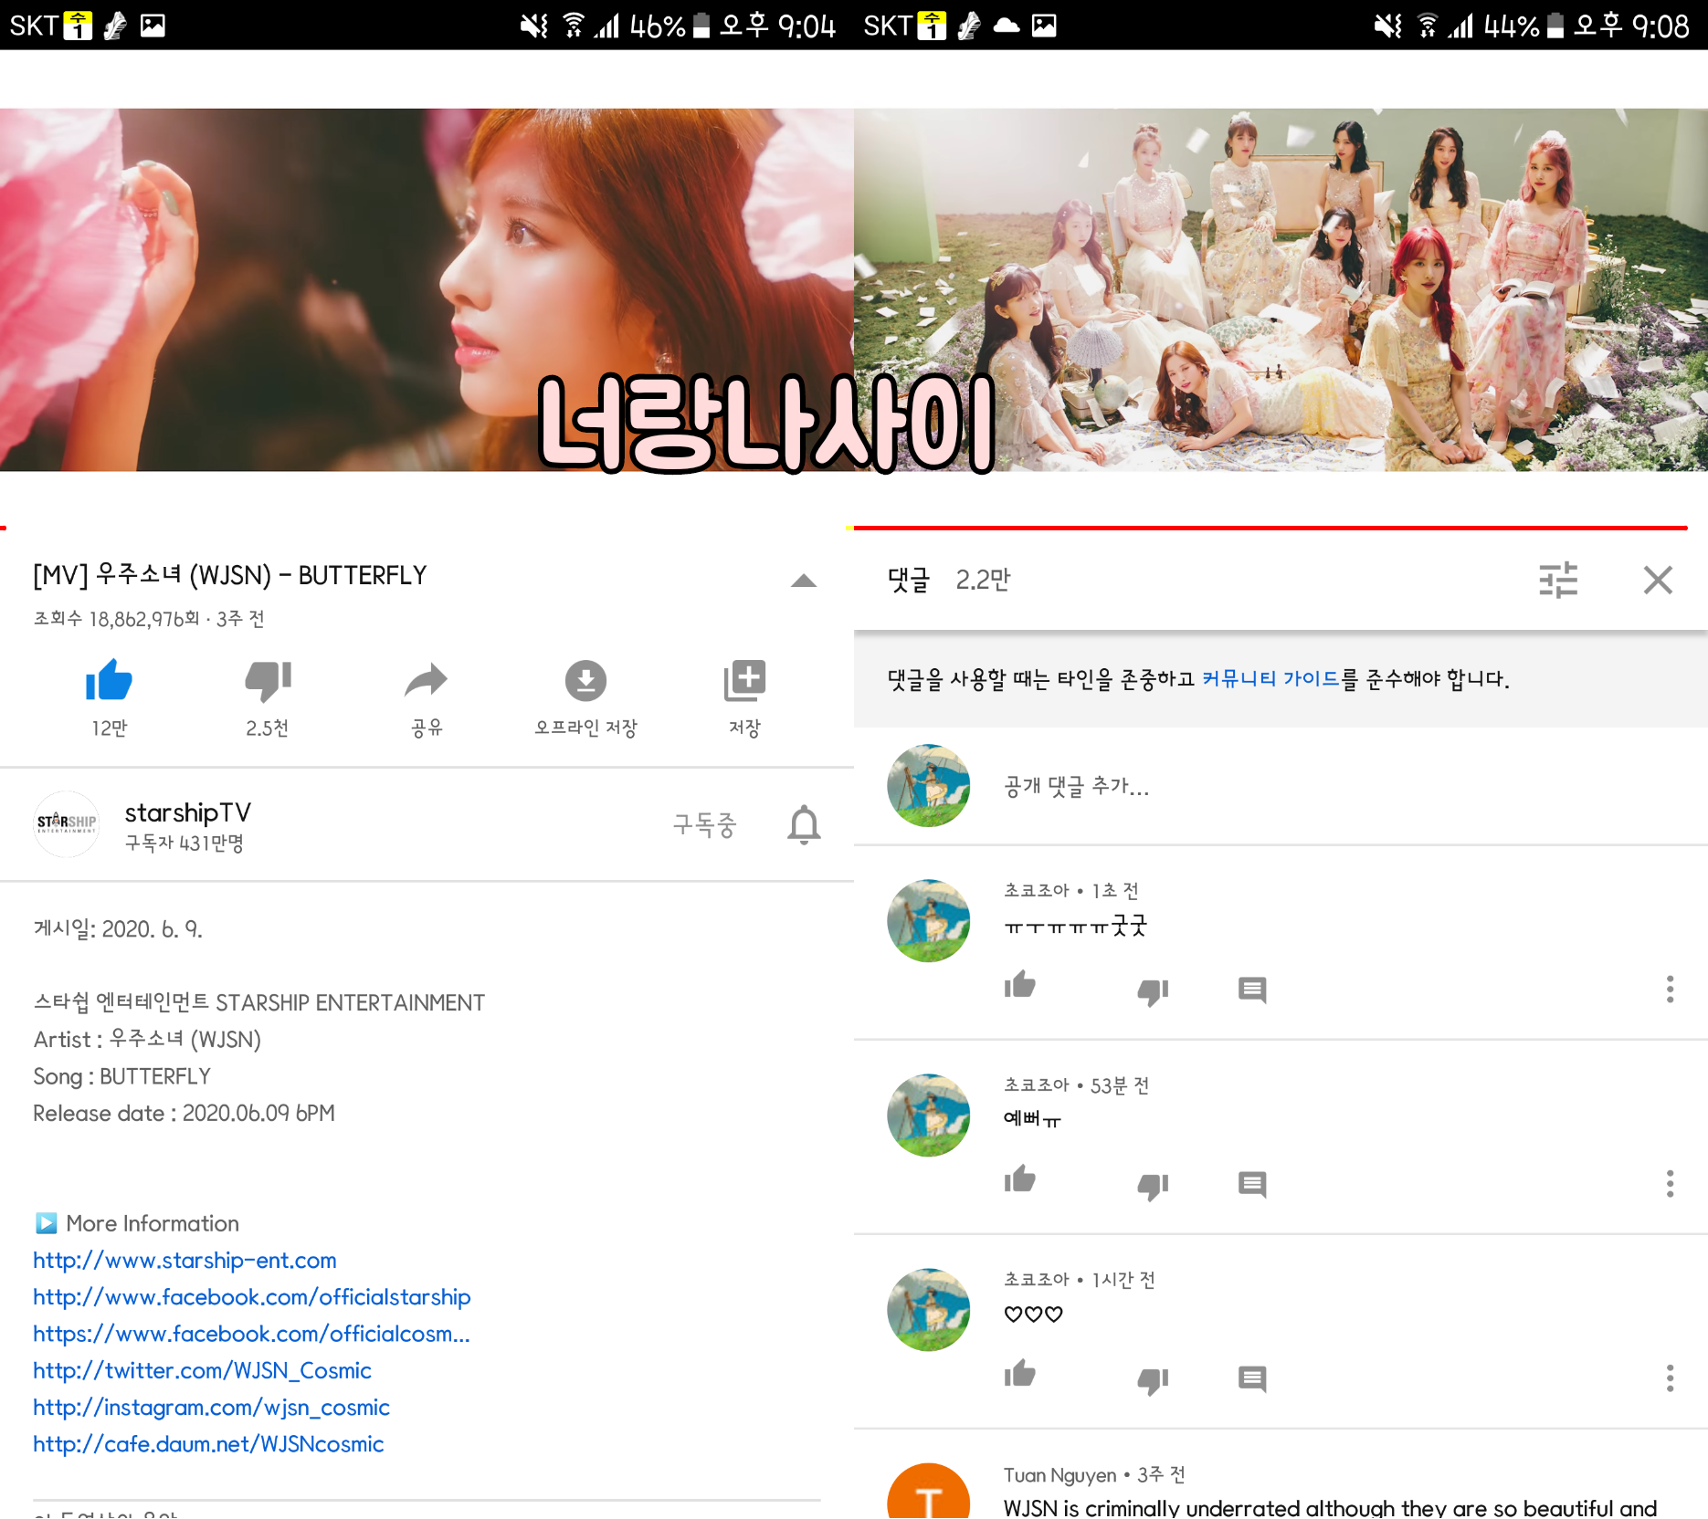
Task: Tap the share arrow icon (공유)
Action: coord(426,681)
